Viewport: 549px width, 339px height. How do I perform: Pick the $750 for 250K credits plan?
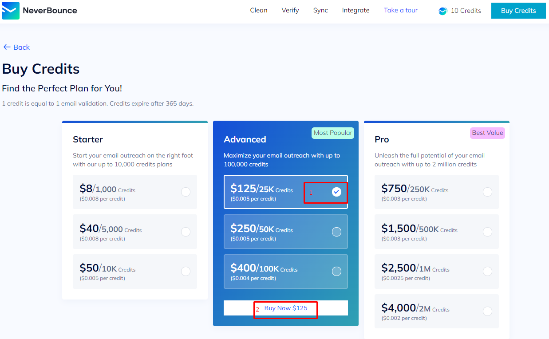pyautogui.click(x=487, y=192)
